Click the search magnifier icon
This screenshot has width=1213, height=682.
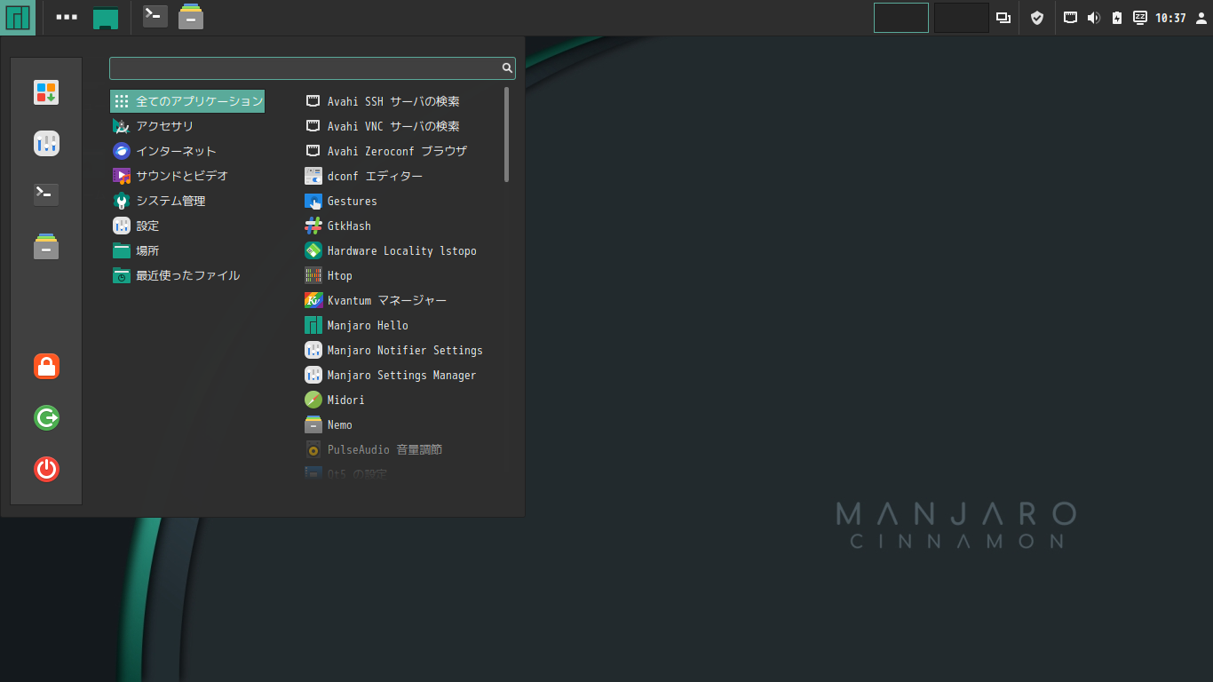coord(507,67)
